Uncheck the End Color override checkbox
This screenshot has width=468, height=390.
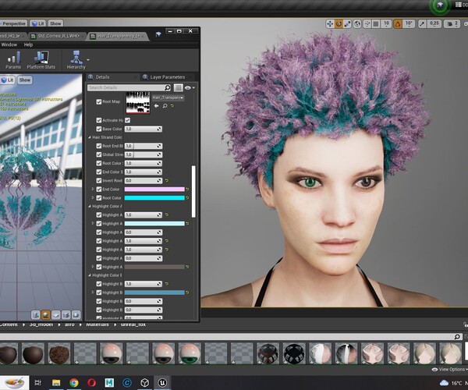[x=99, y=190]
